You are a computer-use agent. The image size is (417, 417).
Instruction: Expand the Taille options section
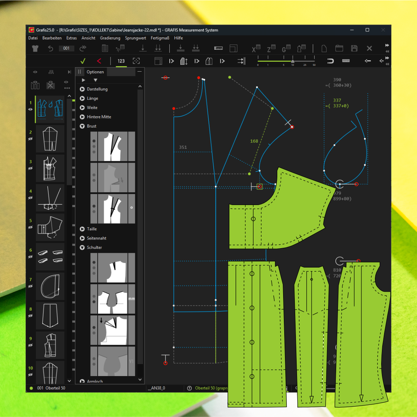(x=82, y=229)
